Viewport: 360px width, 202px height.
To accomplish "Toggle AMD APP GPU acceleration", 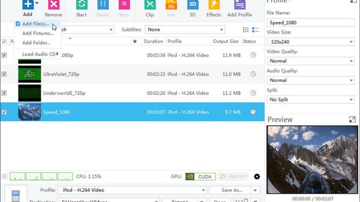I will click(x=233, y=176).
